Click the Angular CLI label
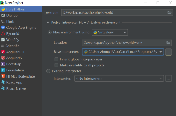The height and width of the screenshot is (116, 176). (15, 52)
